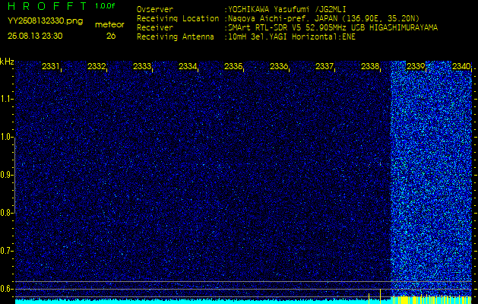
Task: Click the 2337 time marker
Action: (x=324, y=66)
